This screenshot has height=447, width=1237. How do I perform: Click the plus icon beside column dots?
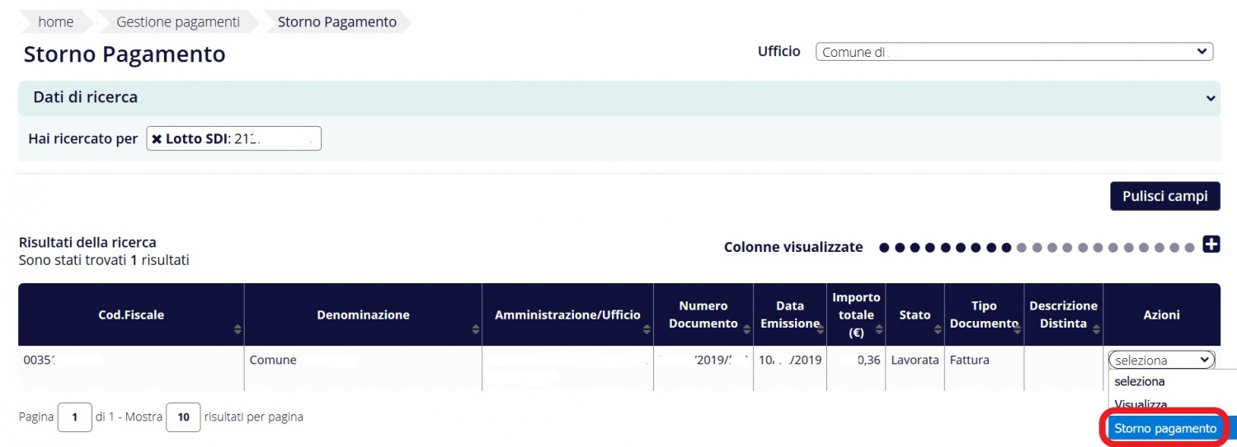tap(1211, 244)
